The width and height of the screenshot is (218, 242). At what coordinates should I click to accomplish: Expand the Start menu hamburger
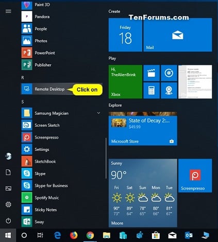coord(8,11)
